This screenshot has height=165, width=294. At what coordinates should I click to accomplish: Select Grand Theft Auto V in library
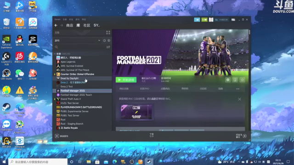[71, 99]
